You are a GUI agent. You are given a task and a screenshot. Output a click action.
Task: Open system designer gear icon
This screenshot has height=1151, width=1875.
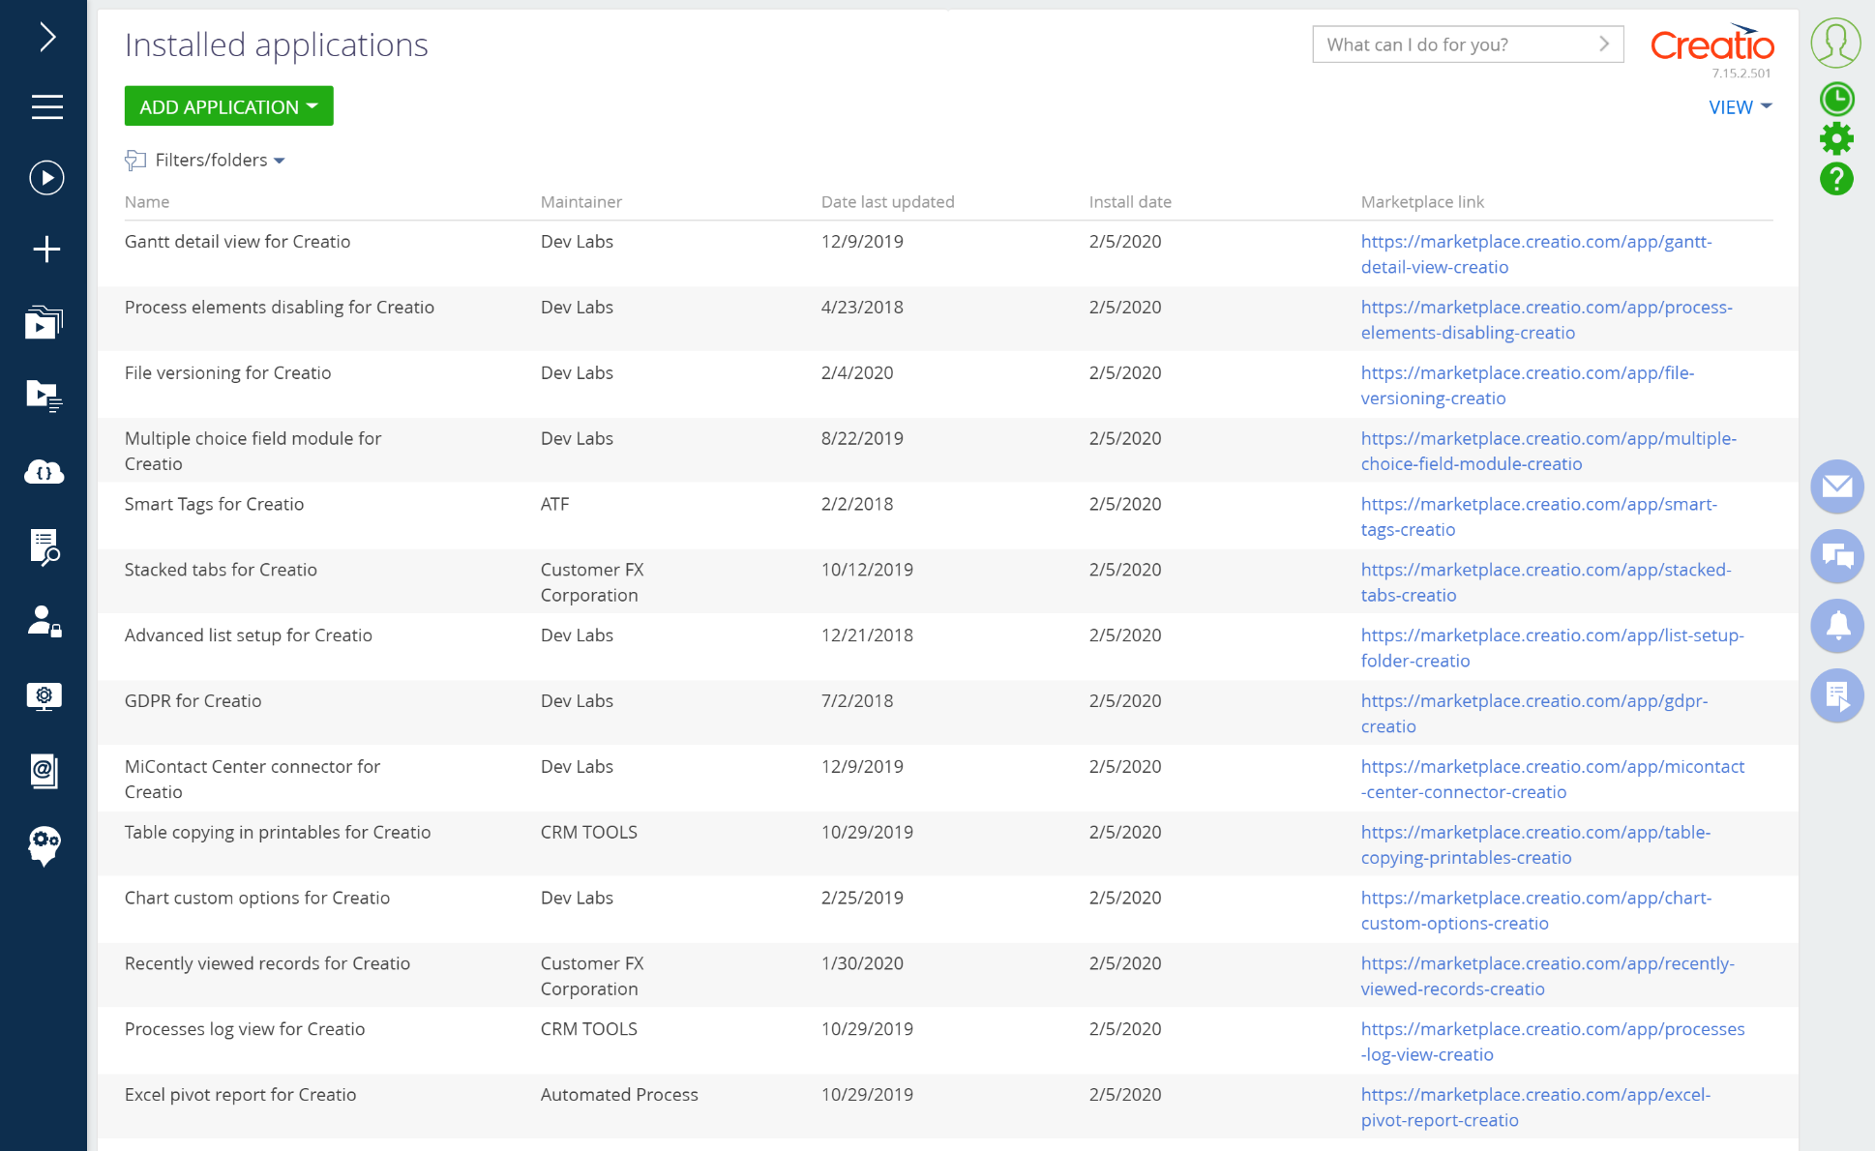coord(1836,139)
